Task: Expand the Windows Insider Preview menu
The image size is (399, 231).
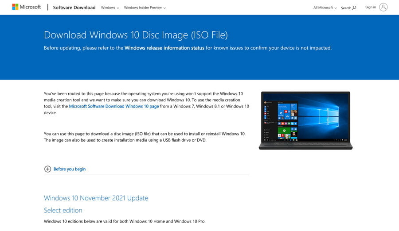Action: (145, 8)
